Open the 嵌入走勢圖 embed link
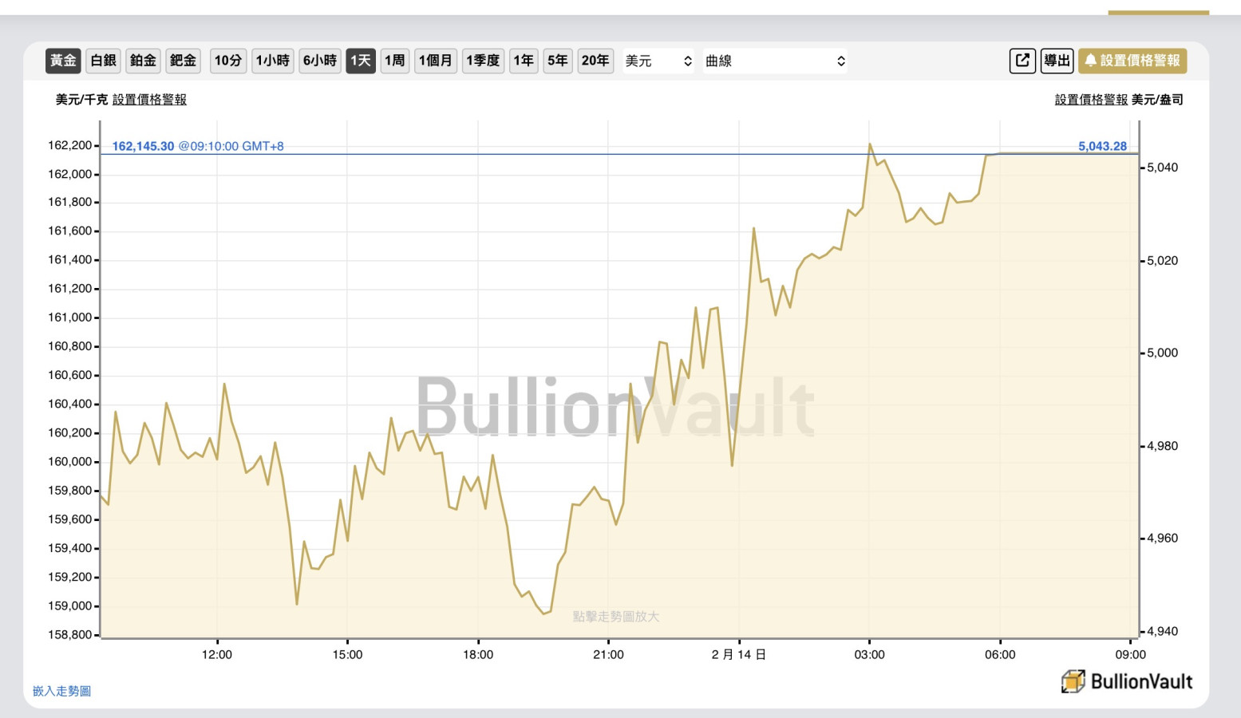Screen dimensions: 1241x718 point(61,691)
